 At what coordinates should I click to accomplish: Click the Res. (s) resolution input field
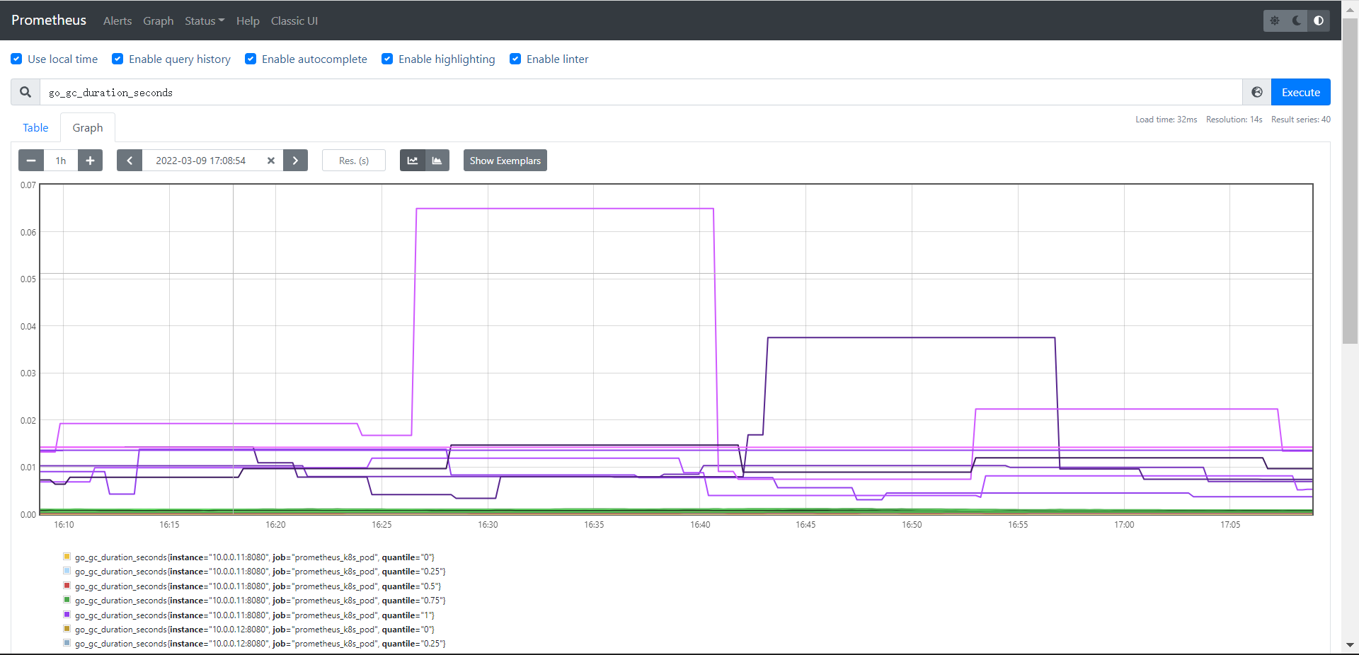tap(354, 161)
